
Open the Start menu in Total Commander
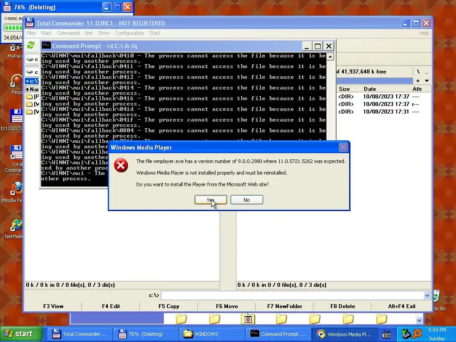(155, 33)
